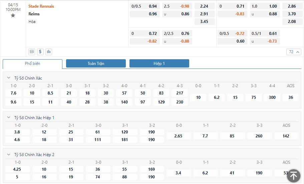
Task: Select full-time handicap 0/0.5 odds 0.94
Action: point(144,6)
